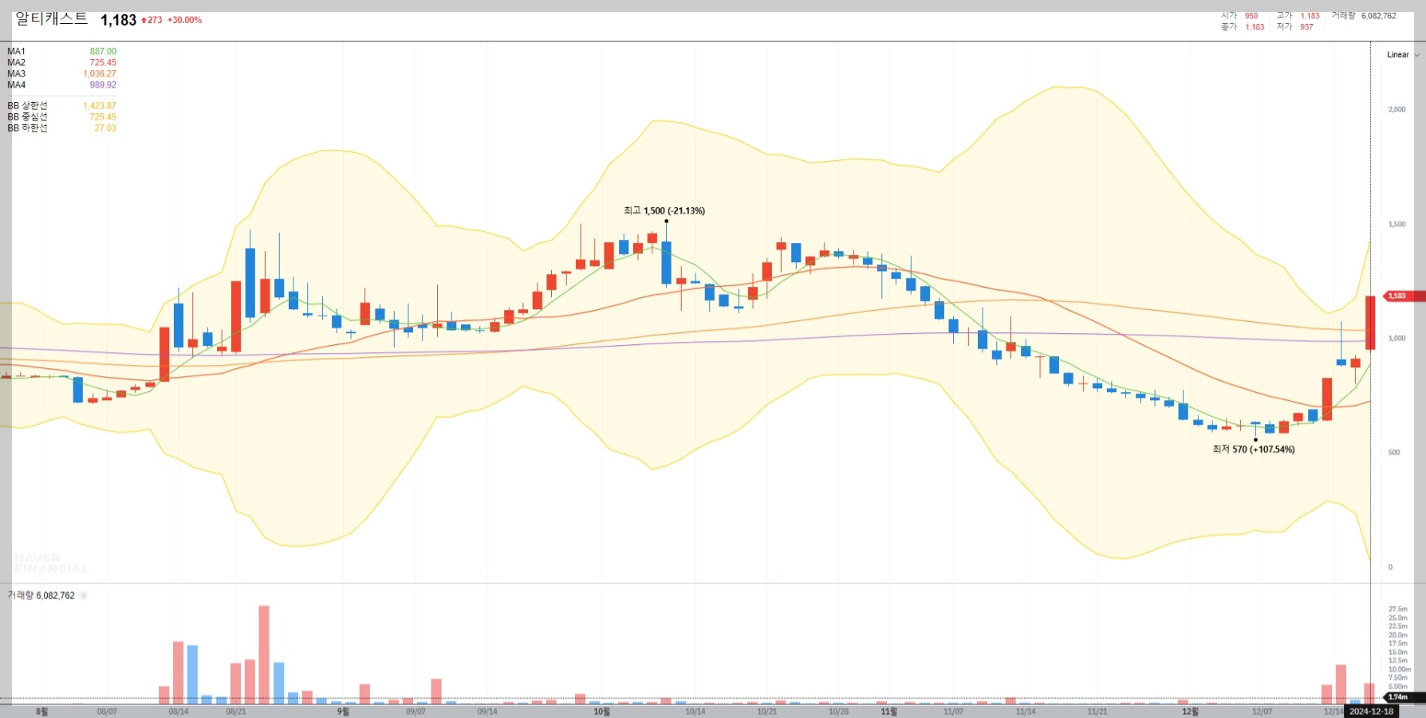Click the ▲273 price change value
Screen dimensions: 1426x718
point(152,20)
